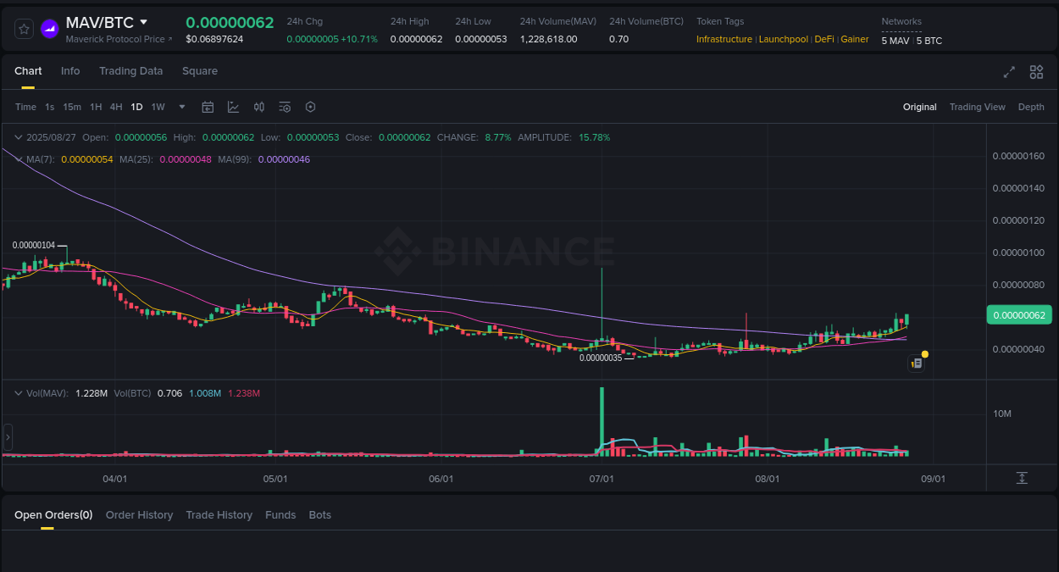Open the Bots tab
Screen dimensions: 1059x572
(320, 515)
